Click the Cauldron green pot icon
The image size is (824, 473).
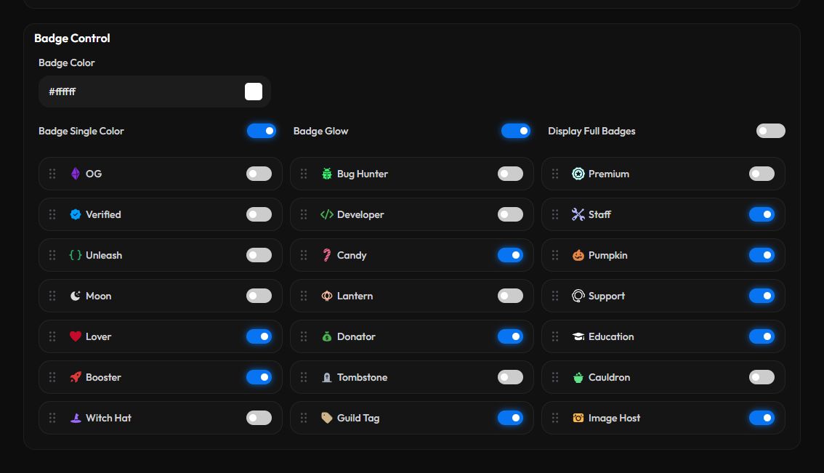coord(578,377)
